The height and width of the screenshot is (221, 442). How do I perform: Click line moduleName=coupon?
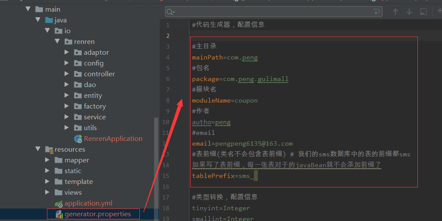(225, 100)
